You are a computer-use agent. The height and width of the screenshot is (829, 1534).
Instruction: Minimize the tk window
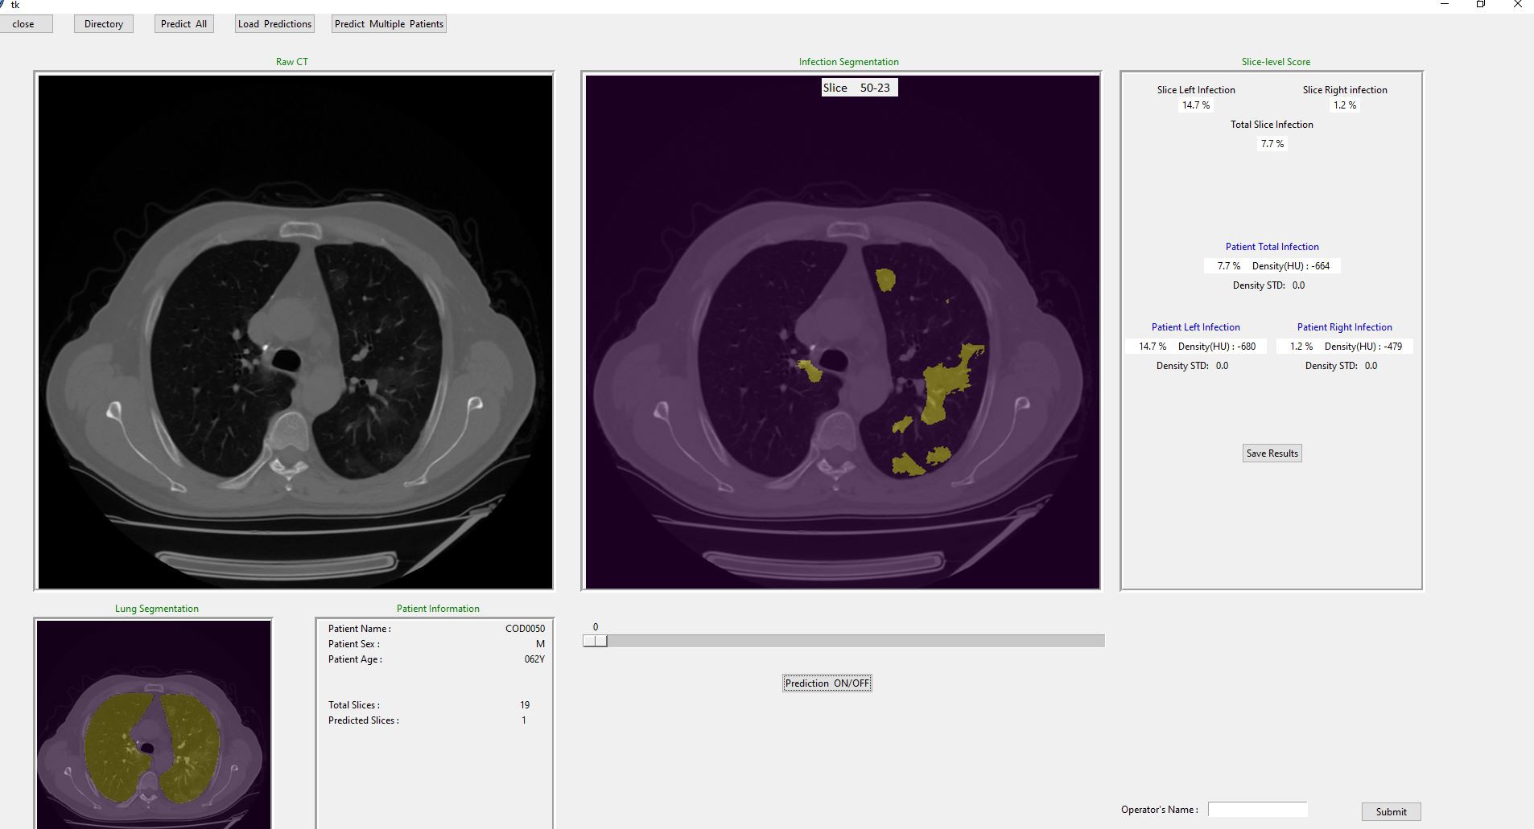tap(1445, 5)
